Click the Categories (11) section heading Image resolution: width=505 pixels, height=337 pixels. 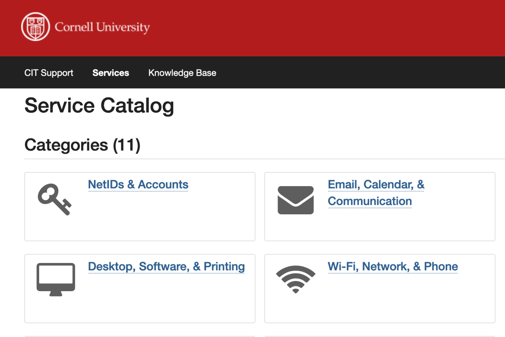click(82, 145)
